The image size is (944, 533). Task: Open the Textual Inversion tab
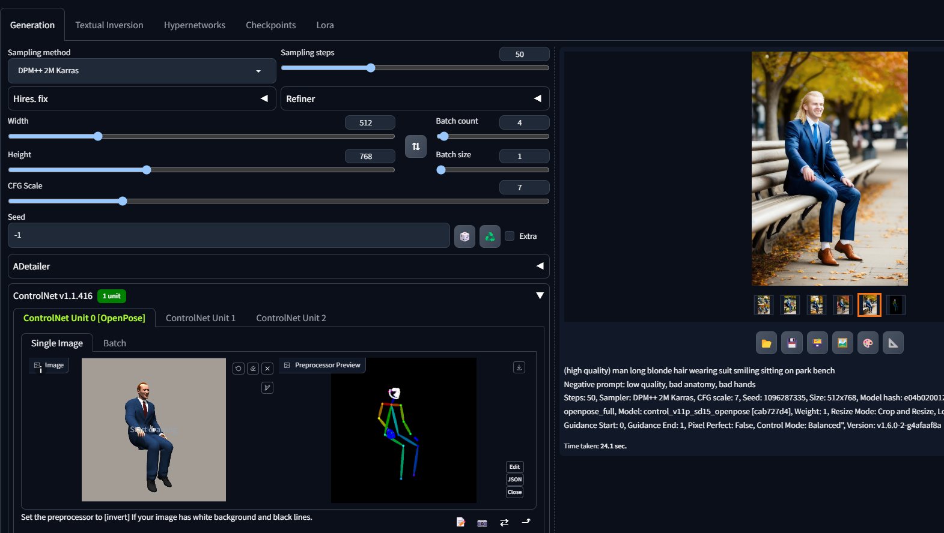pyautogui.click(x=109, y=25)
